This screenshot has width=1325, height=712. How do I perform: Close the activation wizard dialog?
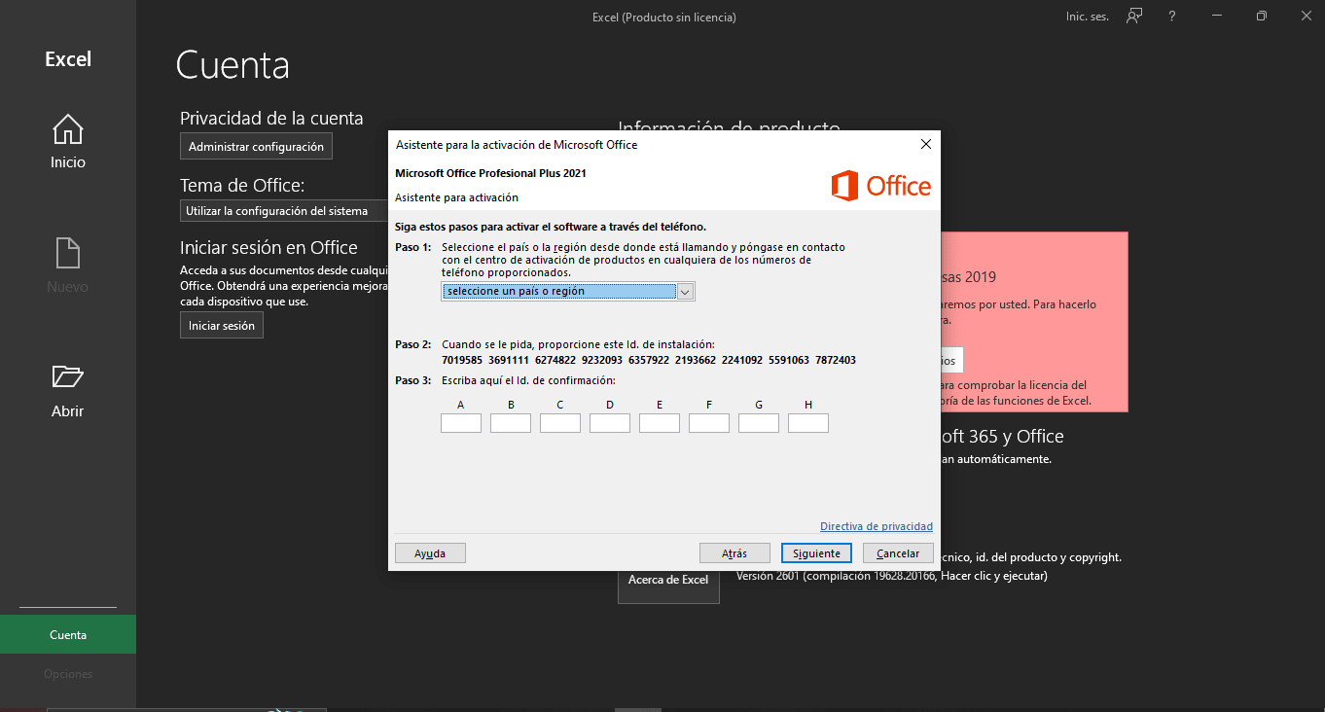click(925, 144)
